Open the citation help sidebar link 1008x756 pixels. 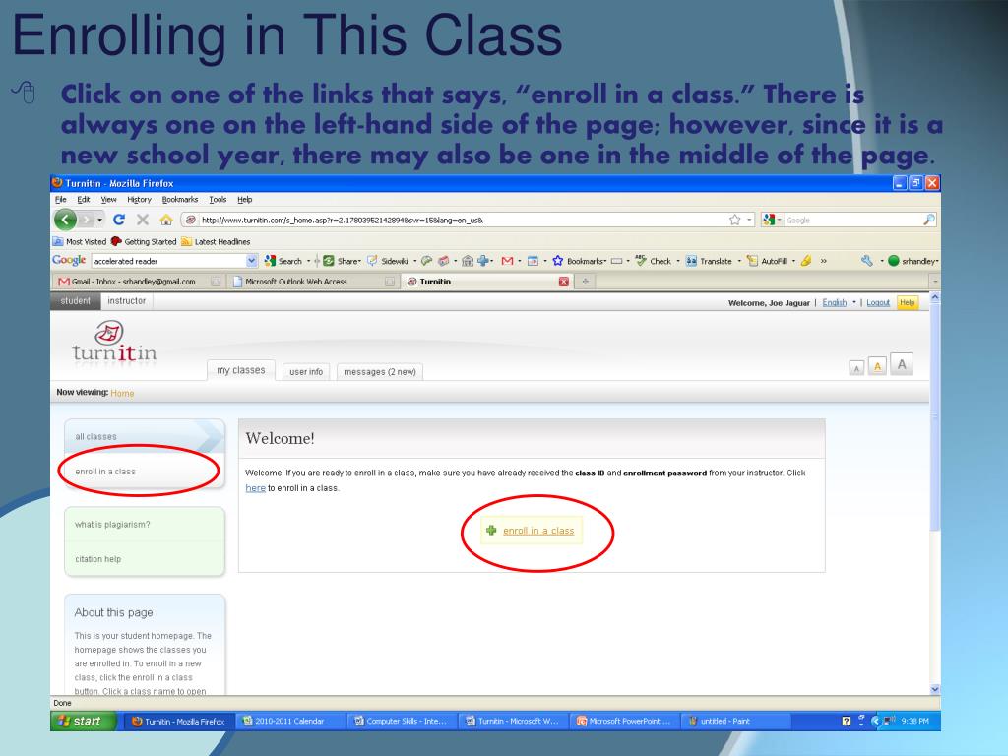pyautogui.click(x=145, y=559)
